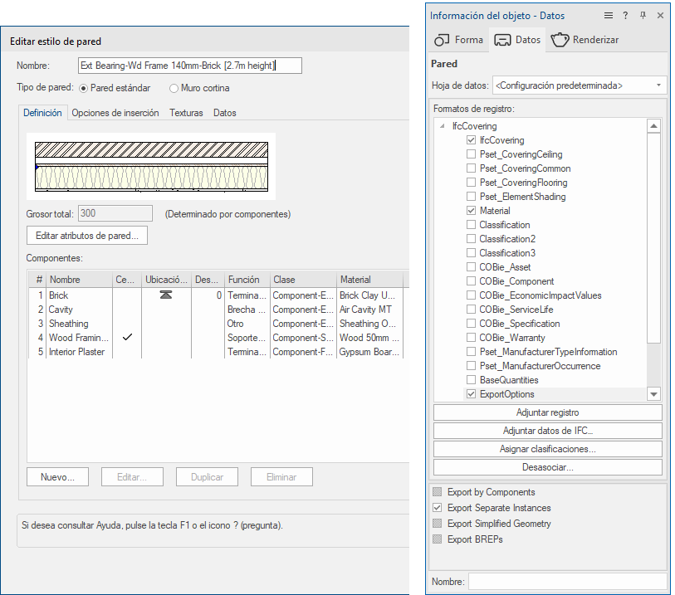The image size is (675, 595).
Task: Switch to the Texturas tab
Action: pyautogui.click(x=186, y=113)
